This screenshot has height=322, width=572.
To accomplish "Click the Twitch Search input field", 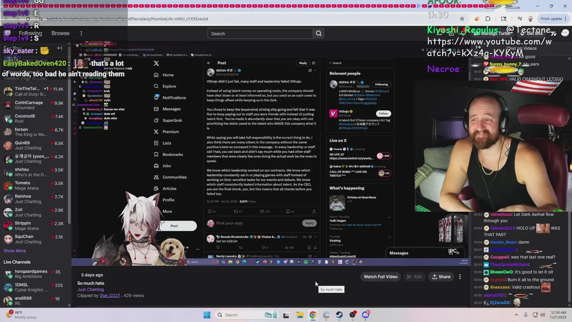I will coord(260,34).
